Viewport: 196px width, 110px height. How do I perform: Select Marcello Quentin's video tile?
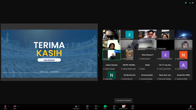click(x=165, y=35)
